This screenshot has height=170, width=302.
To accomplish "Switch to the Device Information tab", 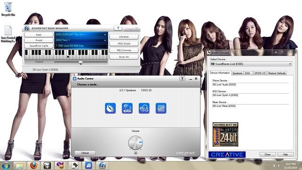I will (x=220, y=73).
